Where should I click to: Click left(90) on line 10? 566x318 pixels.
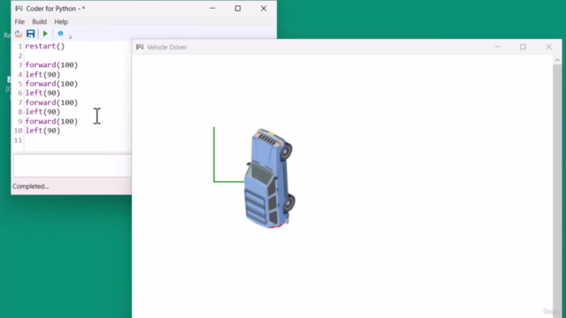click(x=42, y=131)
